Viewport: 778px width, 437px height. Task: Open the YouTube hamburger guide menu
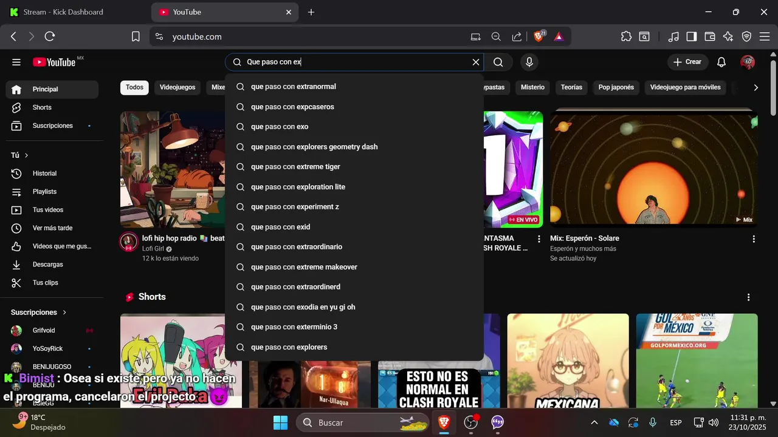(16, 62)
